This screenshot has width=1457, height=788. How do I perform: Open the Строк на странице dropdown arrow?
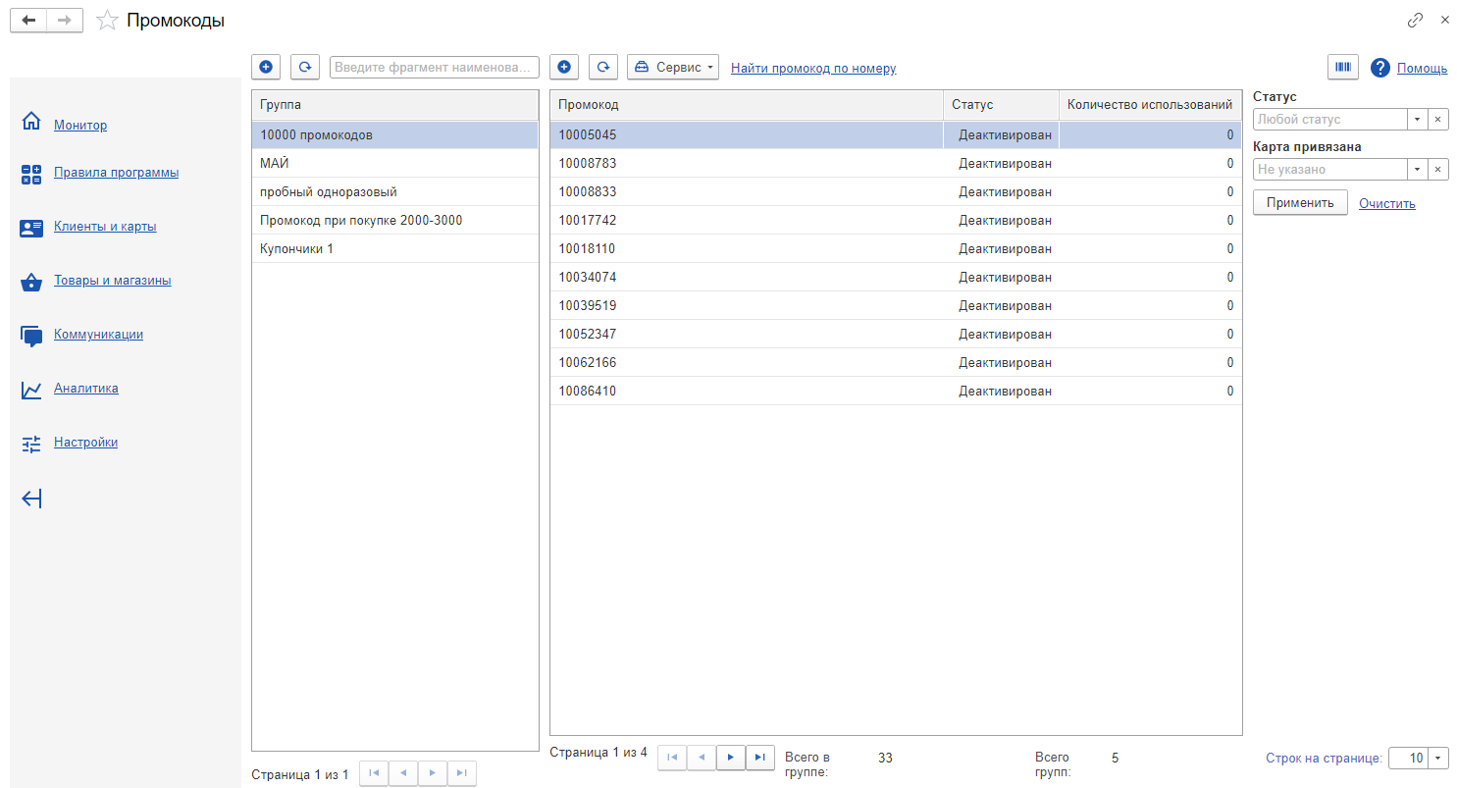1438,758
